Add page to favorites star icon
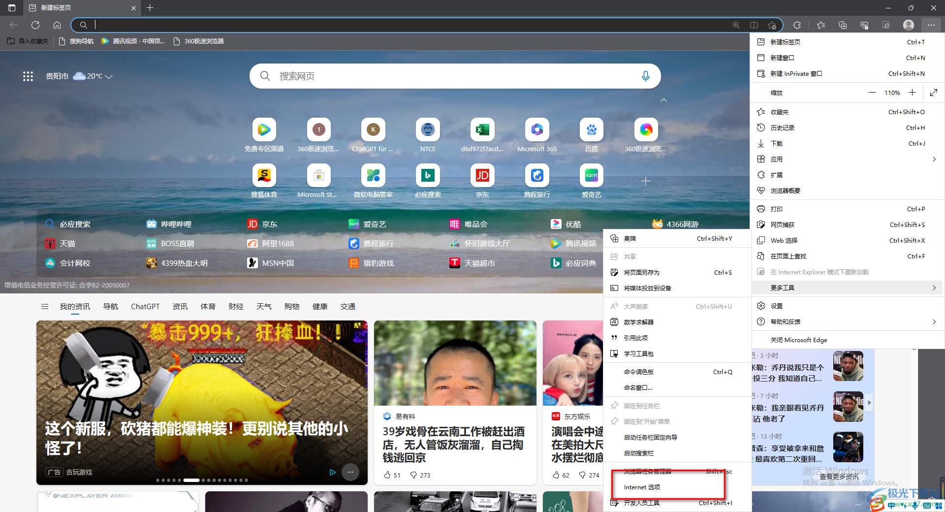This screenshot has width=945, height=512. pyautogui.click(x=772, y=25)
